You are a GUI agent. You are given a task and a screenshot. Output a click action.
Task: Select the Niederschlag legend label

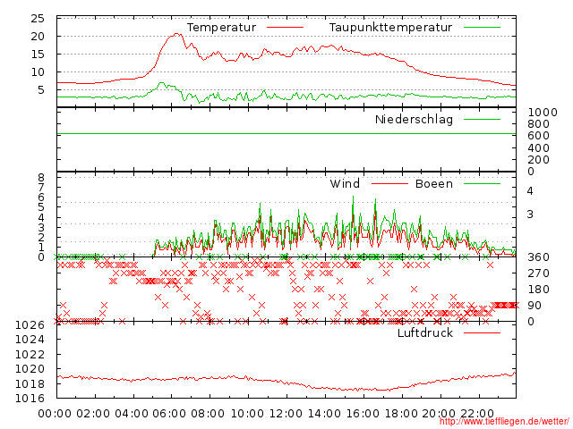pyautogui.click(x=414, y=119)
